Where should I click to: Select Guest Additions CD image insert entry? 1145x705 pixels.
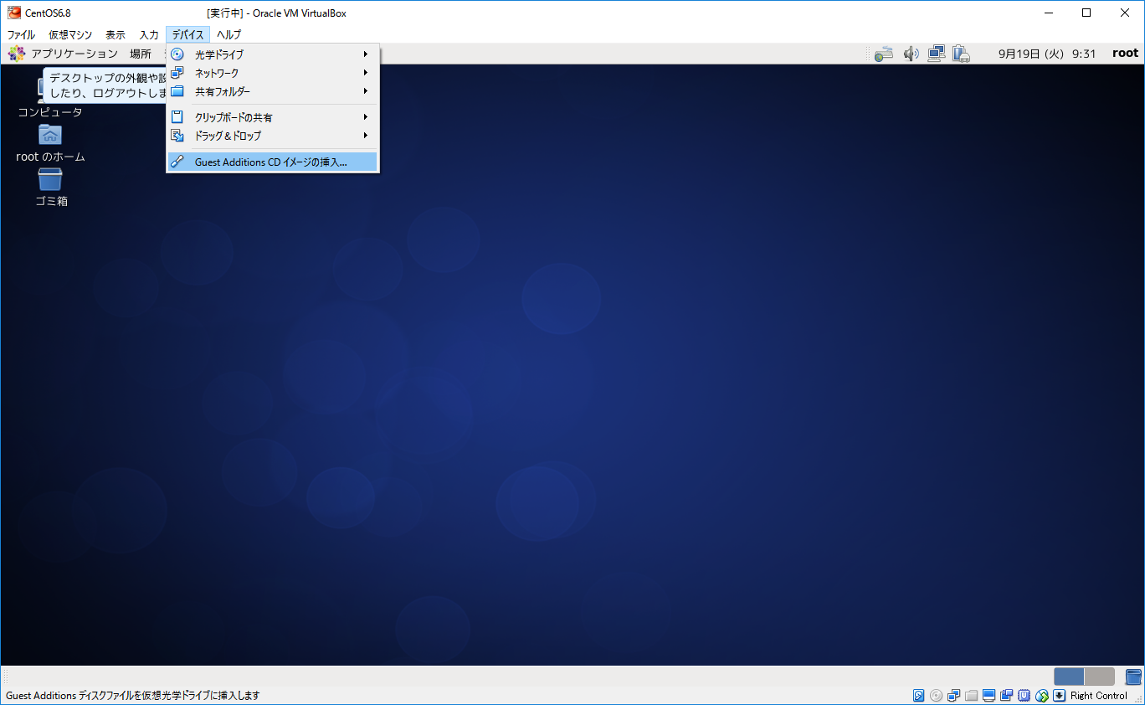coord(272,162)
